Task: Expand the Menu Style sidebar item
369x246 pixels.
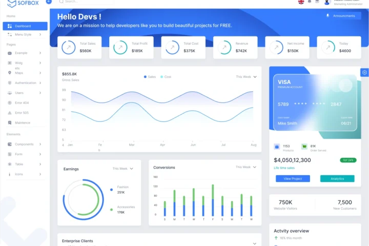Action: click(25, 35)
